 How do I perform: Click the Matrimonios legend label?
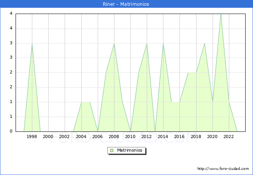click(130, 150)
